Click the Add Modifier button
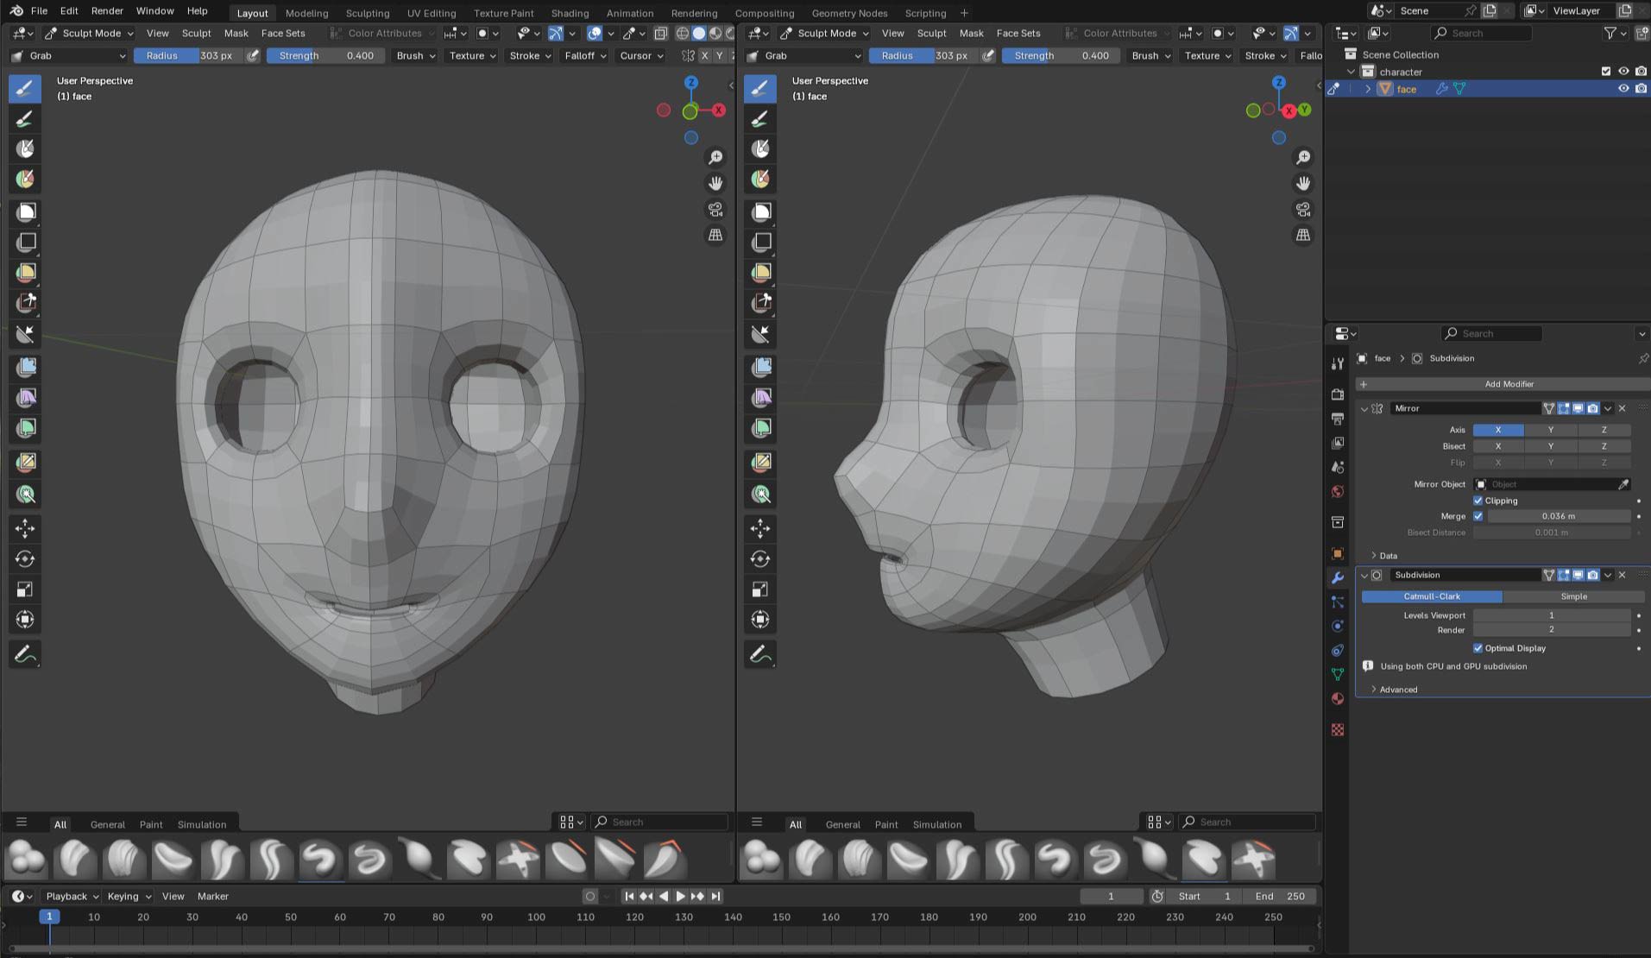 click(x=1508, y=384)
